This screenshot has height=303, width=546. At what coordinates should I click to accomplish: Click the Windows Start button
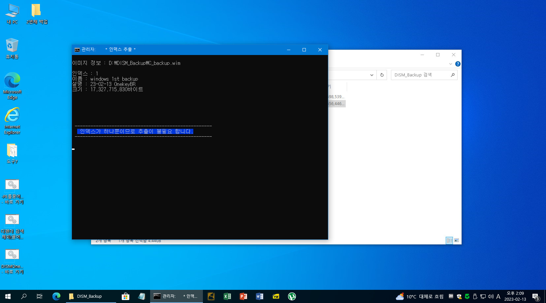tap(8, 296)
